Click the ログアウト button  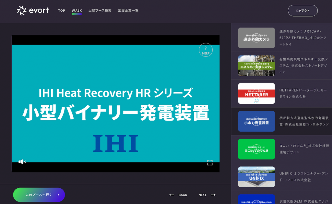pos(303,11)
